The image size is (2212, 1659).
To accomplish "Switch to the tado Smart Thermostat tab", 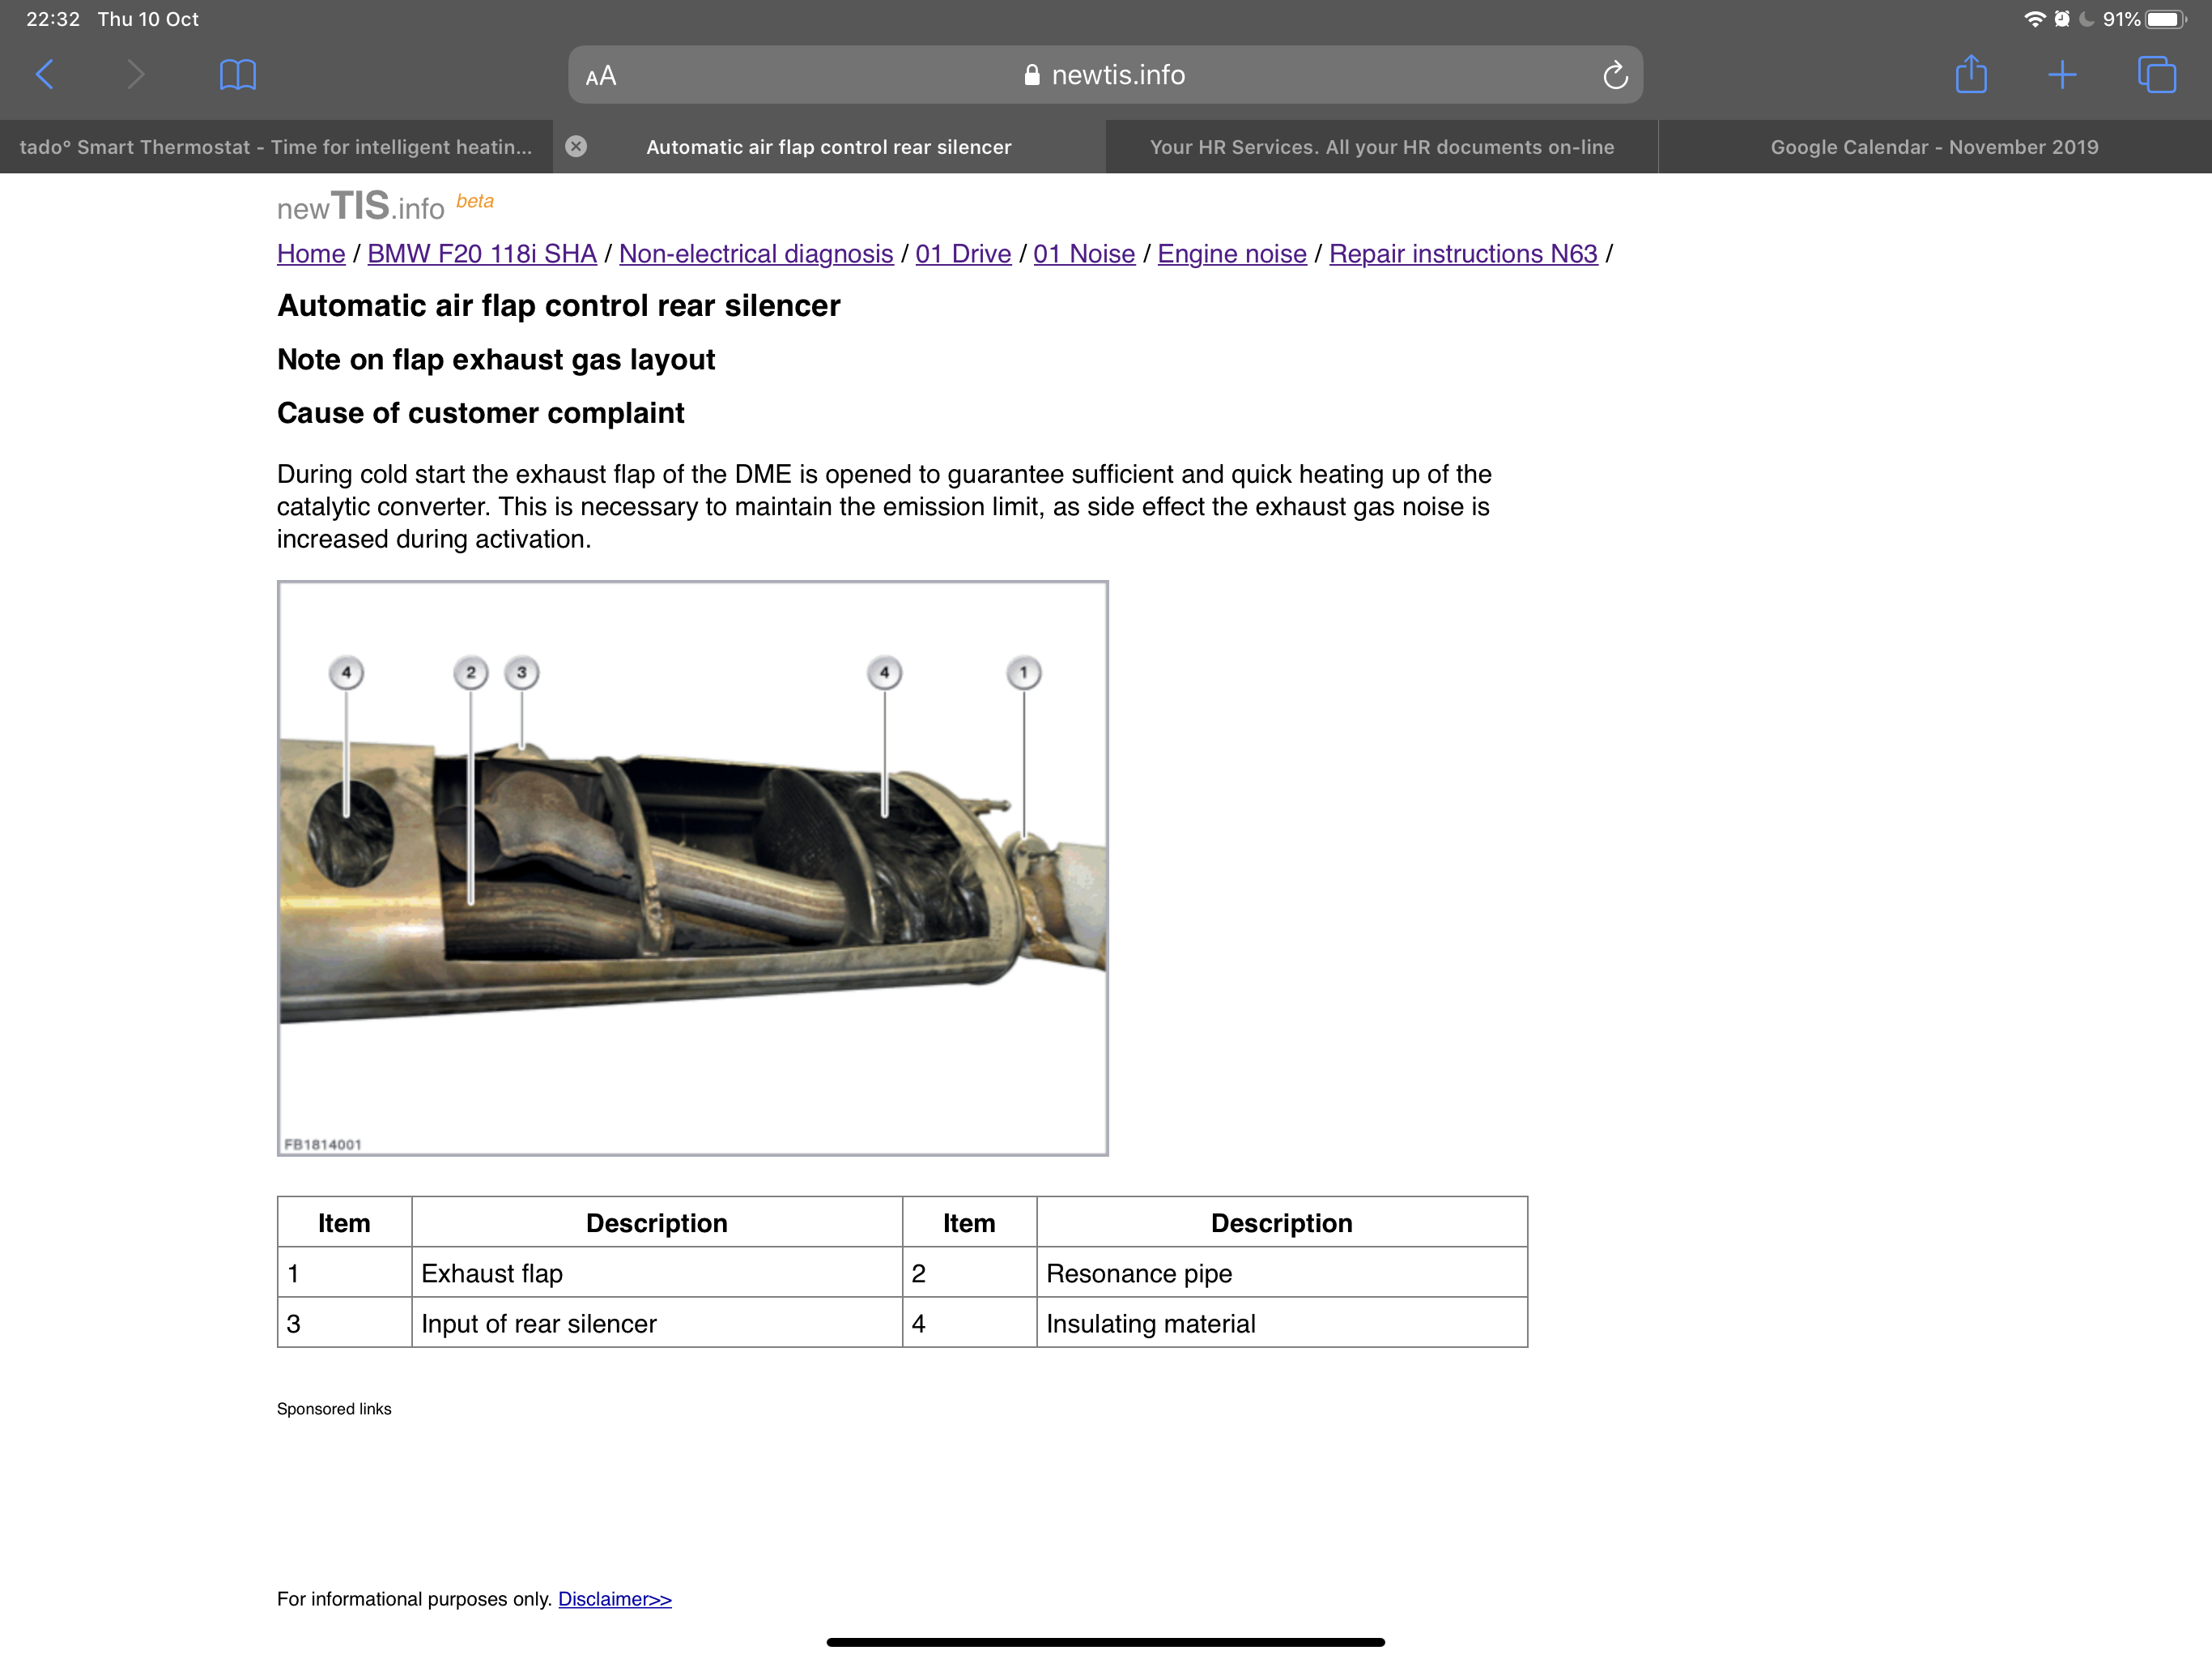I will (276, 147).
